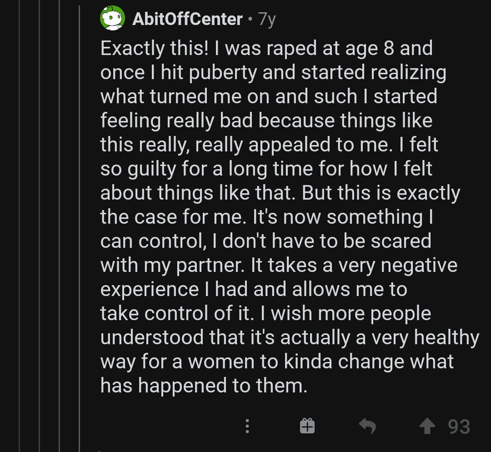
Task: Give an award using the gift icon
Action: [307, 426]
